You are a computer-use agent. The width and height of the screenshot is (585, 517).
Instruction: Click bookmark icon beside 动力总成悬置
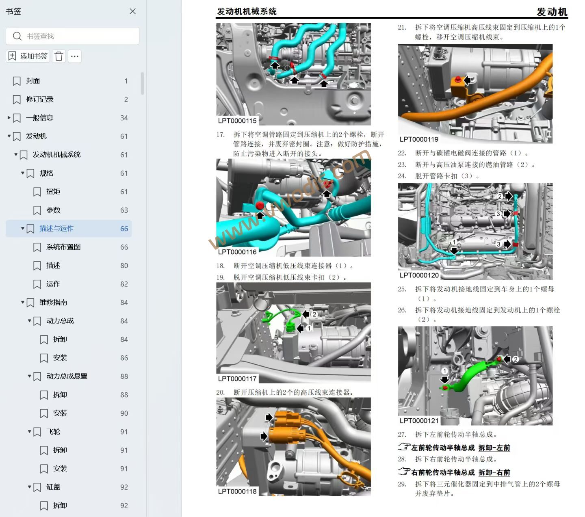click(x=37, y=376)
